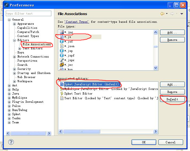The image size is (190, 151).
Task: Expand the Run/Debug preferences node
Action: tap(9, 110)
